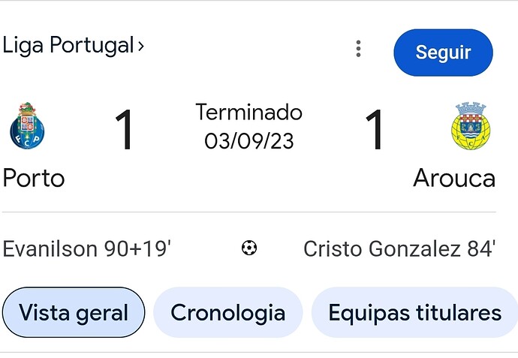
Task: Click the Porto team name
Action: tap(34, 178)
